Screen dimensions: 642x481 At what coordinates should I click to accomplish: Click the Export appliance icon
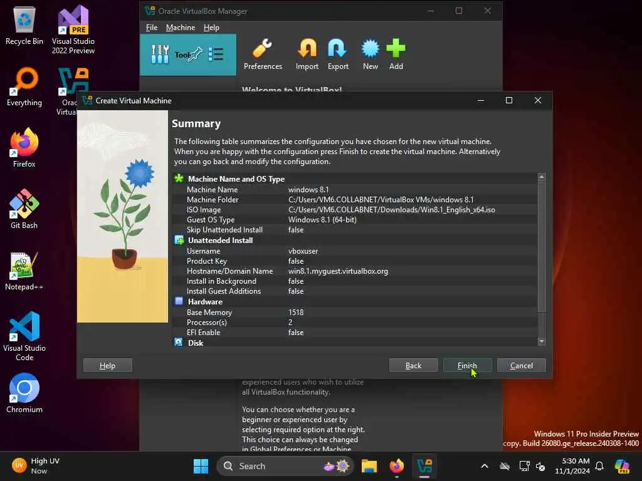pos(338,55)
